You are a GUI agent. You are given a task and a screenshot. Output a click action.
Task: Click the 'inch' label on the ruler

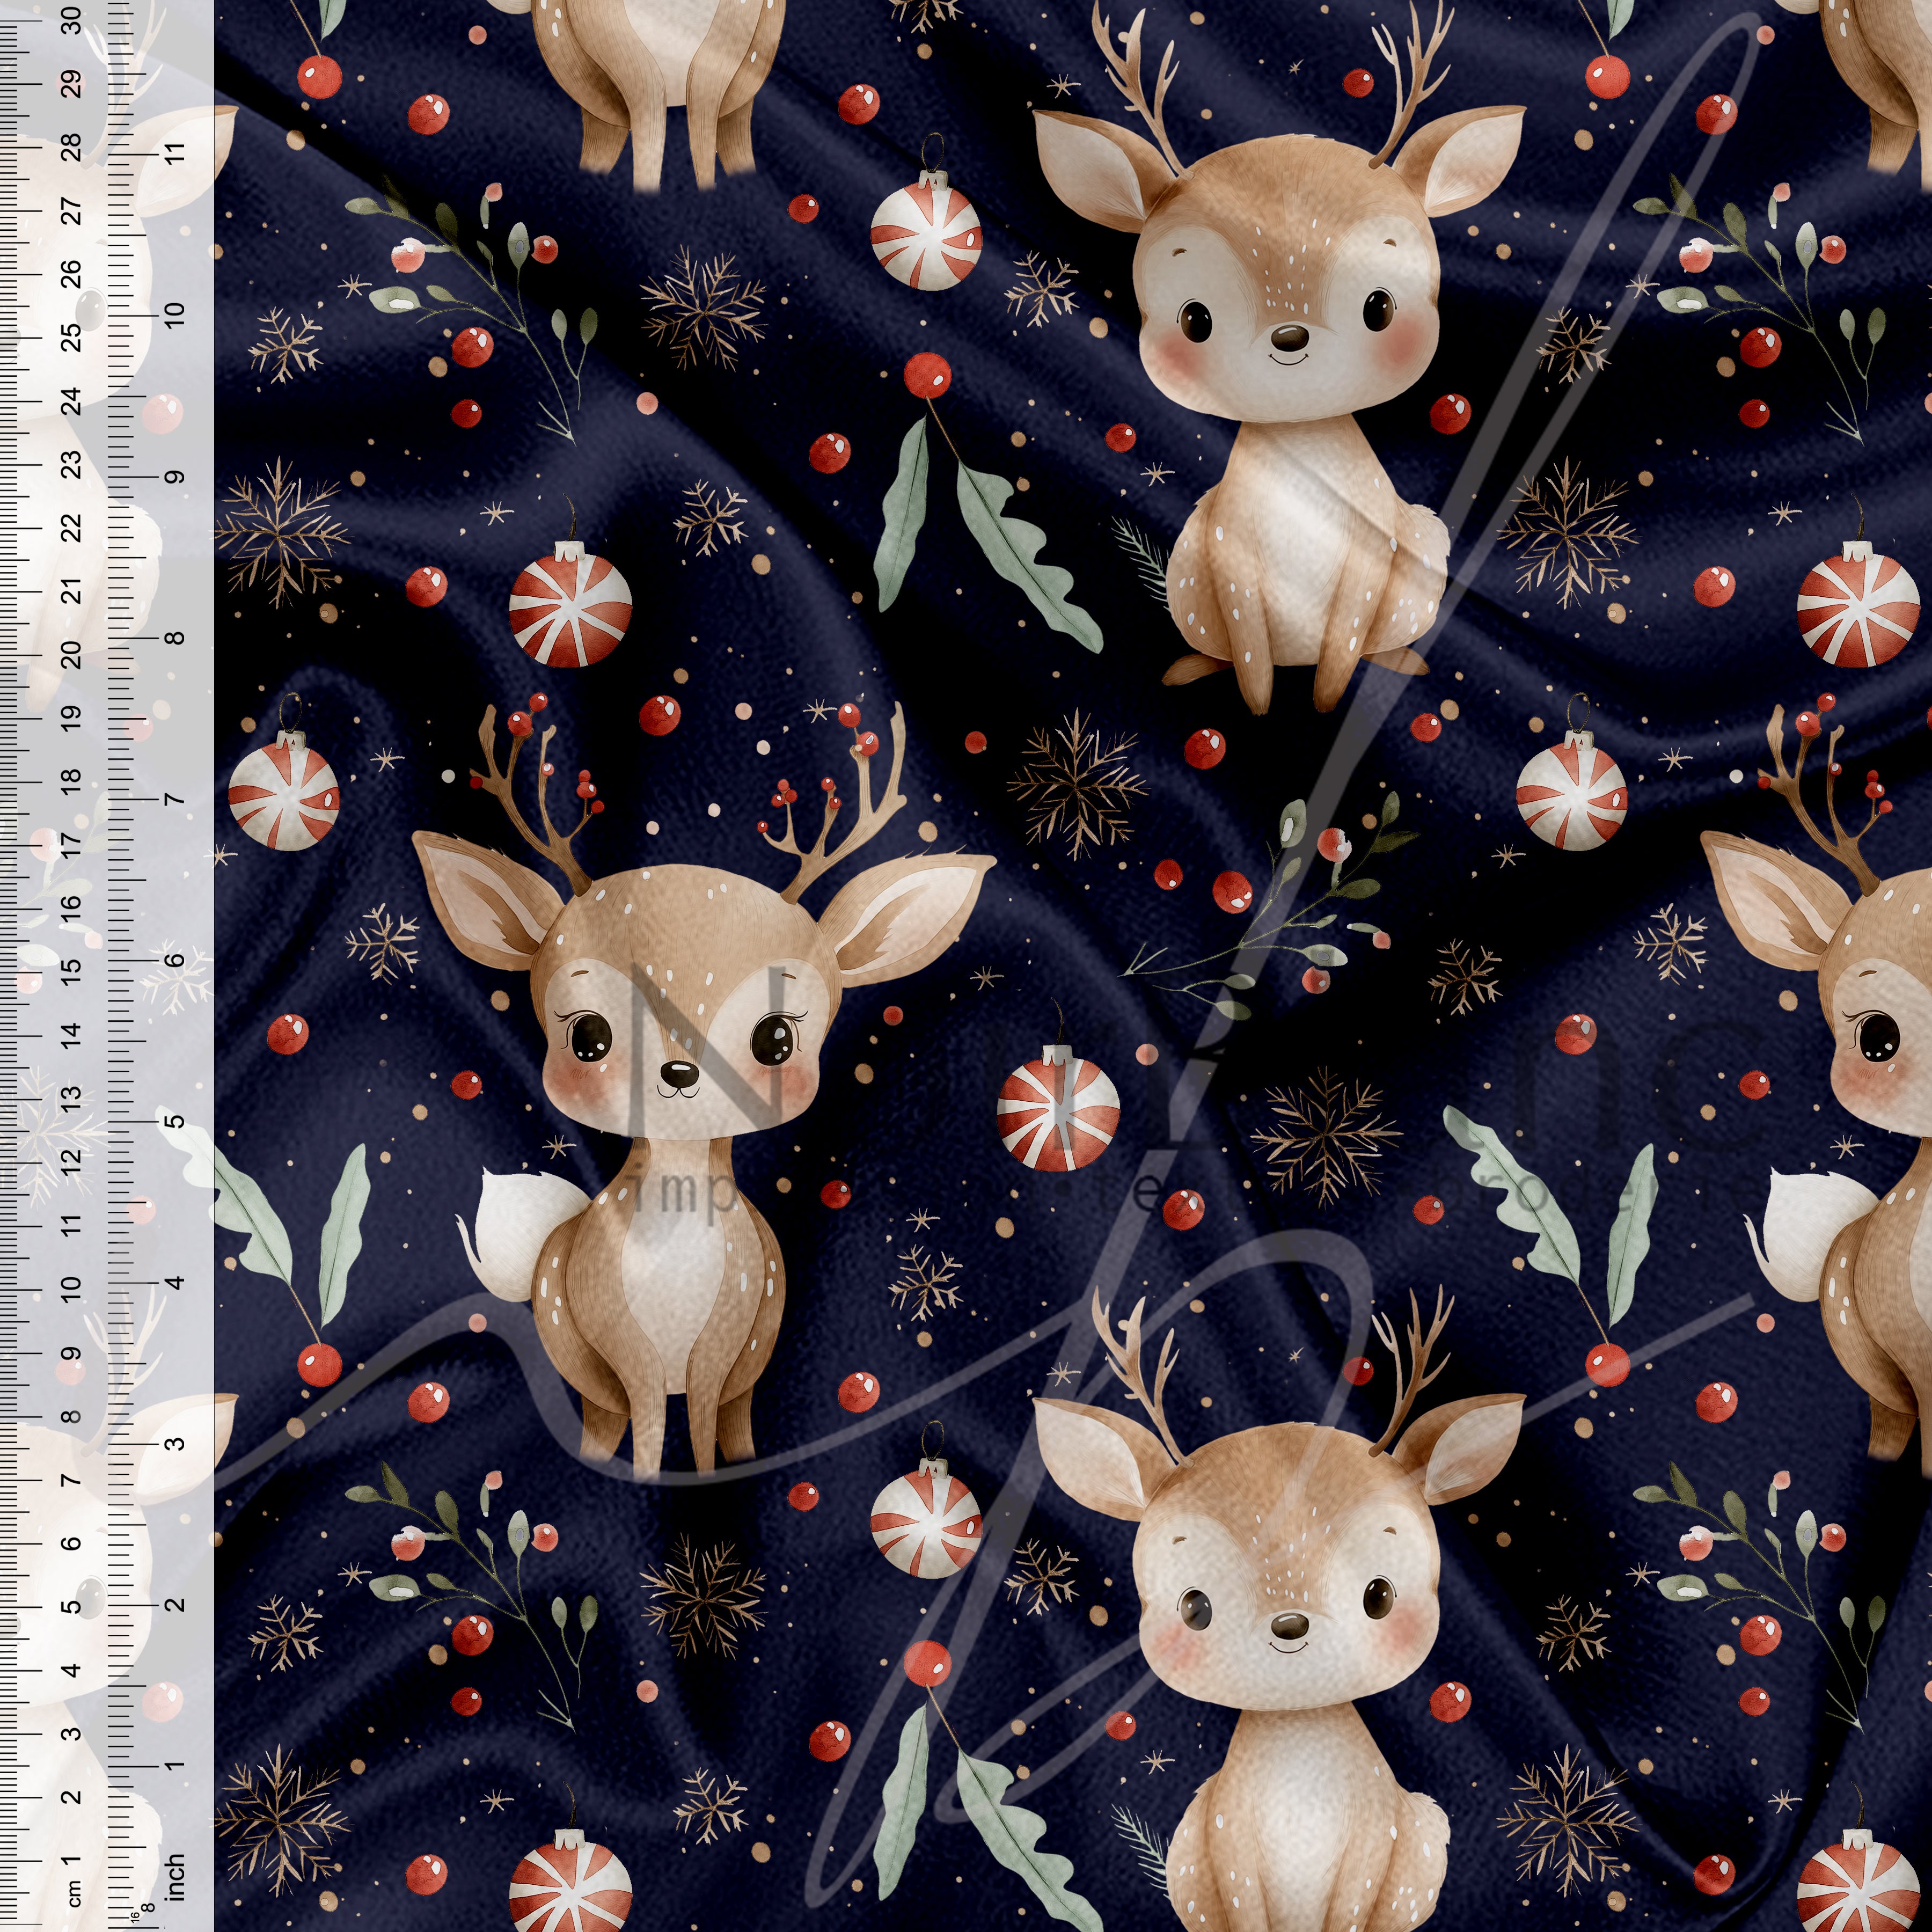click(x=176, y=1877)
